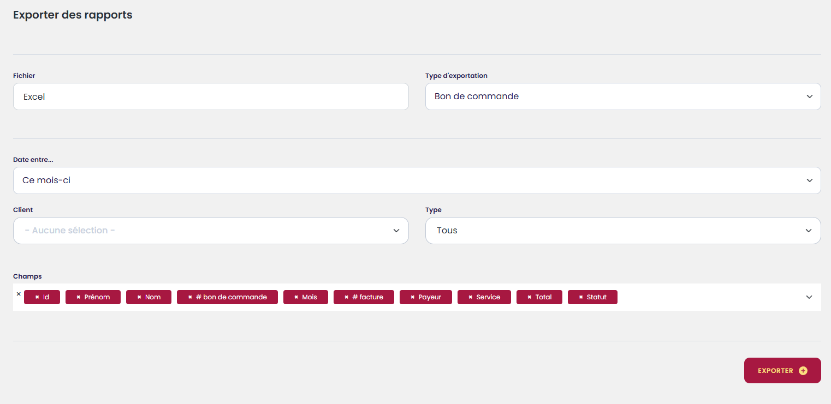The width and height of the screenshot is (831, 404).
Task: Open the Type d'exportation dropdown
Action: pyautogui.click(x=622, y=97)
